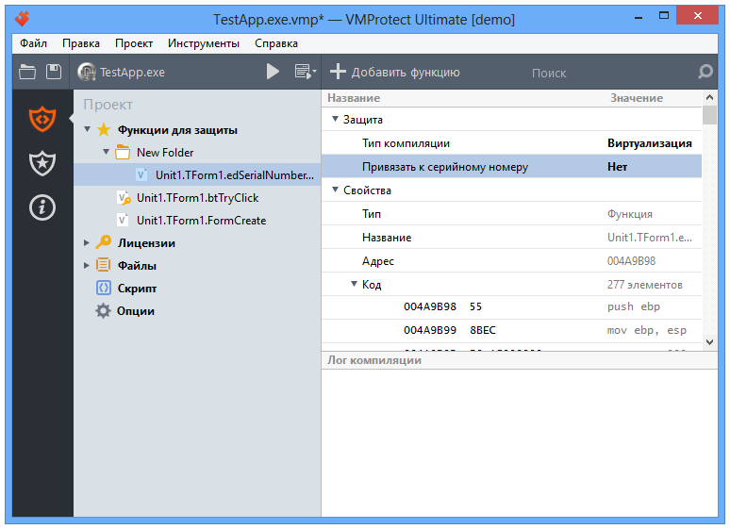Screen dimensions: 730x529
Task: Click the properties list scrollbar down arrow
Action: tap(709, 341)
